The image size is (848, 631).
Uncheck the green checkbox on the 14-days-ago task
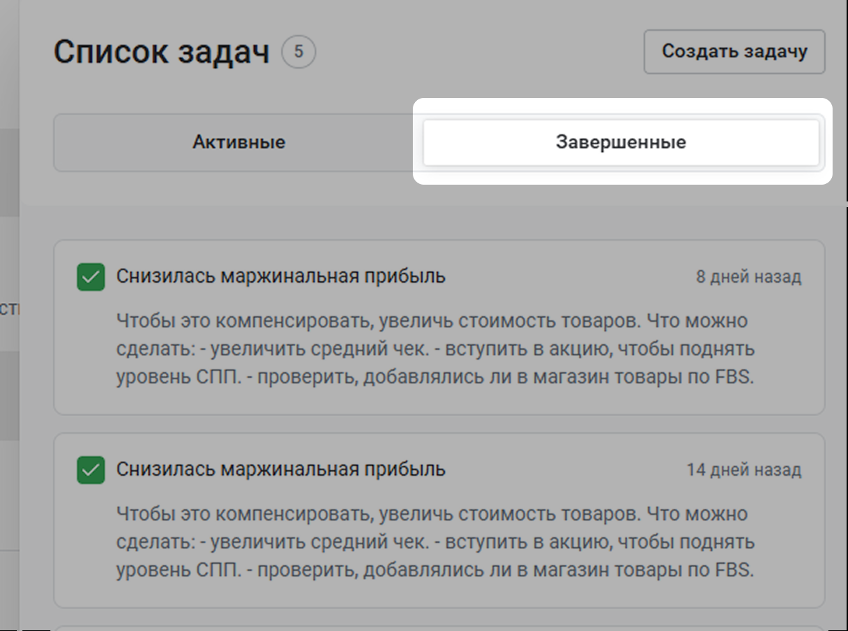click(x=91, y=470)
